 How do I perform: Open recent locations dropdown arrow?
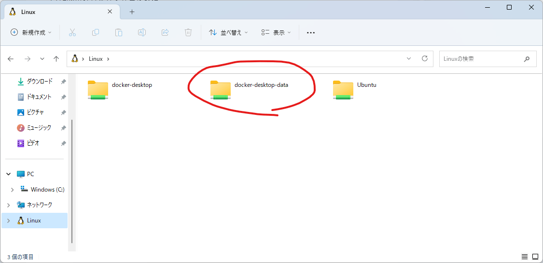(x=42, y=59)
